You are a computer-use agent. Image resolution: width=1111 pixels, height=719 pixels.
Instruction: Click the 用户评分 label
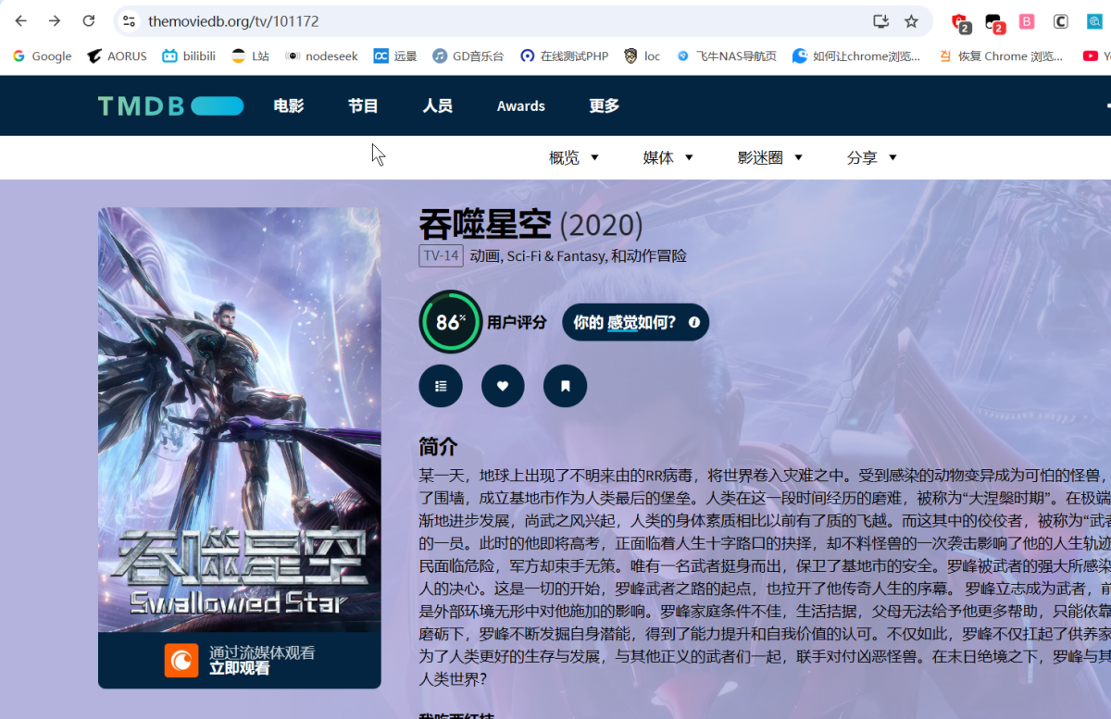(517, 322)
